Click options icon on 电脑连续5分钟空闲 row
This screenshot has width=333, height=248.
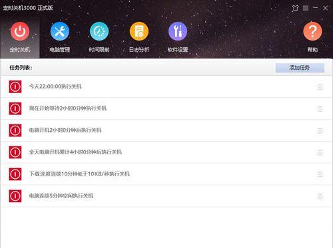[x=320, y=196]
